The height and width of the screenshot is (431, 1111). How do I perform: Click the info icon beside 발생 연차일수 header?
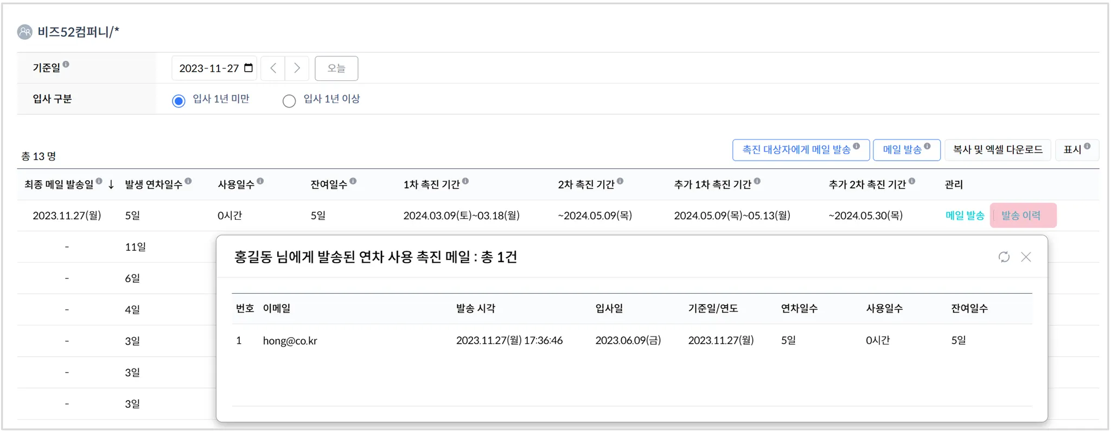pos(188,181)
